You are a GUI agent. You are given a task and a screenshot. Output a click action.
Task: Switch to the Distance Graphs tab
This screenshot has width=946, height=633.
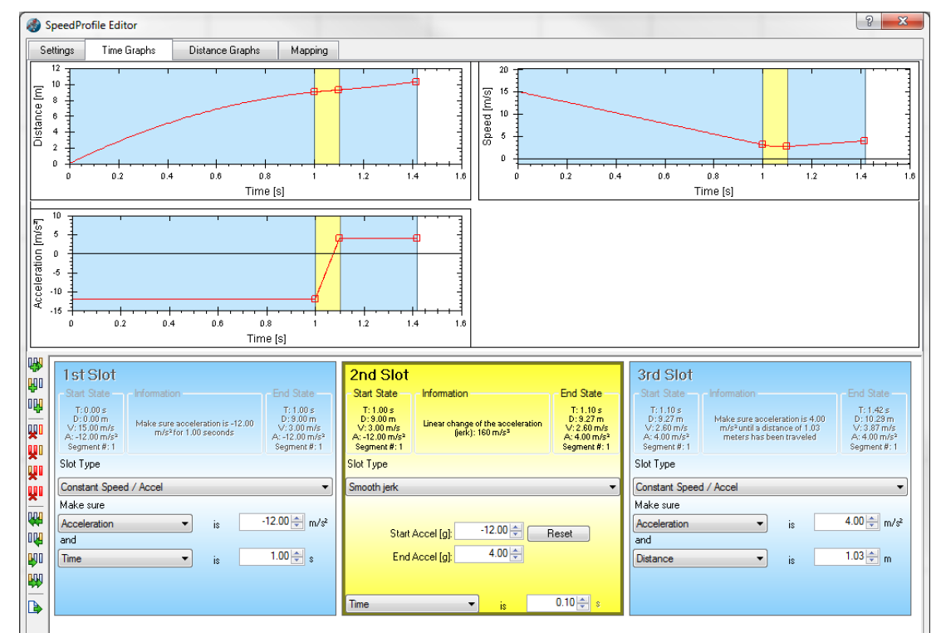click(224, 50)
